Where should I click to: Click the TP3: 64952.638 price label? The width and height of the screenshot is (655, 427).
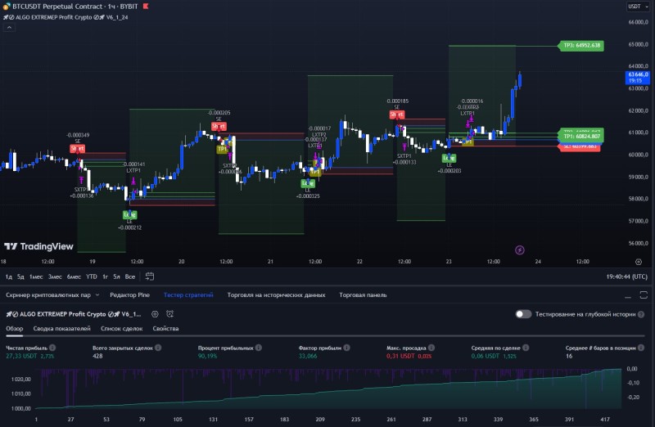click(581, 46)
